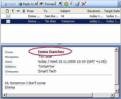
Task: Click toolbar drag handle dots
Action: tap(2, 4)
